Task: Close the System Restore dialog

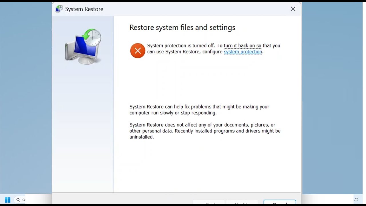Action: point(293,9)
